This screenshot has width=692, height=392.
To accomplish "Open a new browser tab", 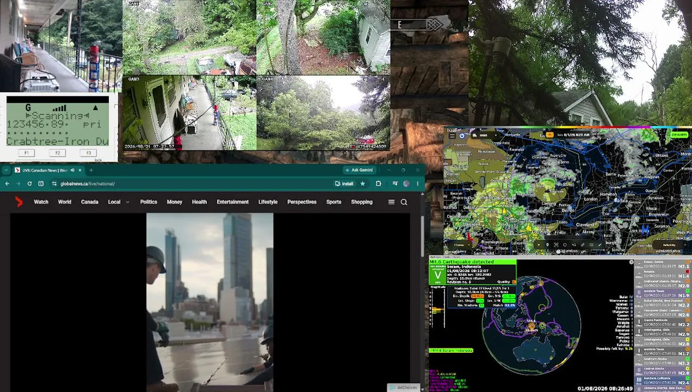I will click(x=91, y=170).
